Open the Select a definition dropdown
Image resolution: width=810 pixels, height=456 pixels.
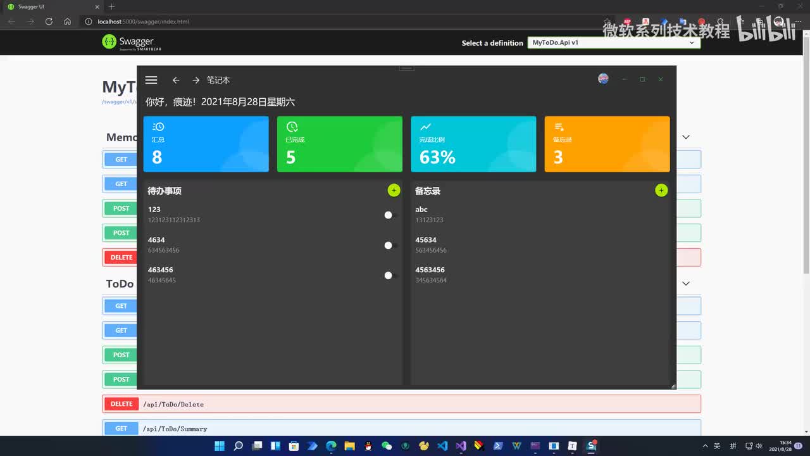[614, 43]
